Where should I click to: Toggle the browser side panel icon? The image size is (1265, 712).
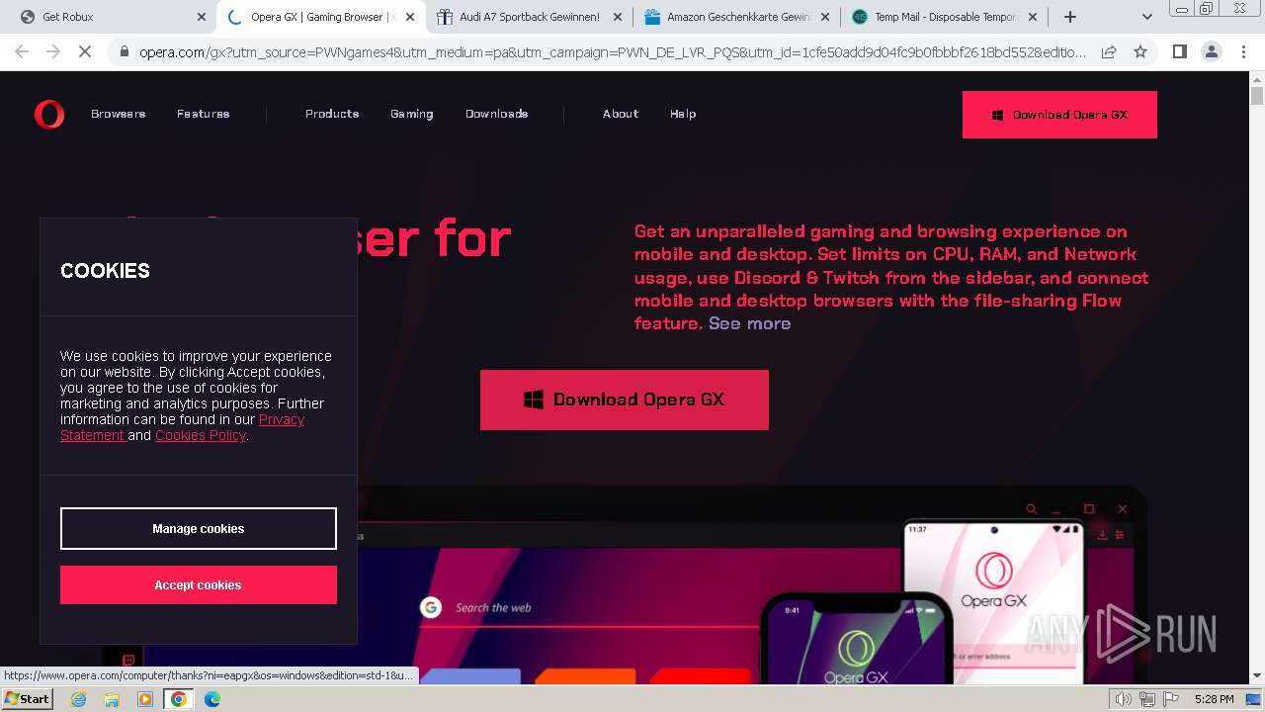[x=1179, y=51]
